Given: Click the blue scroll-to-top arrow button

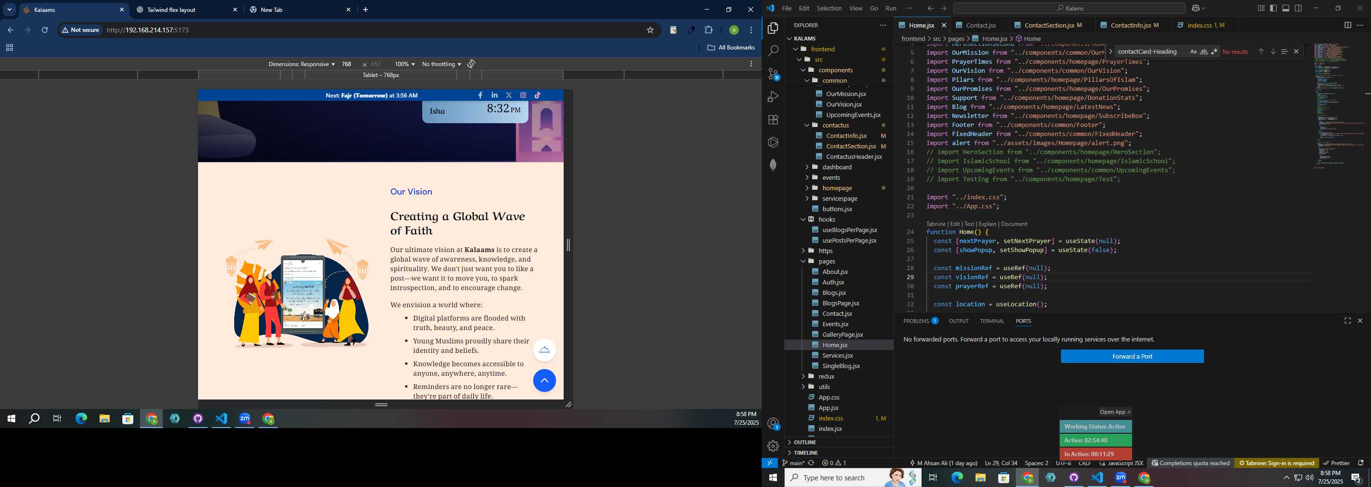Looking at the screenshot, I should tap(544, 380).
